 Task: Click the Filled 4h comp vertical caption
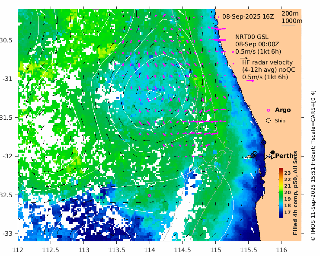(x=295, y=193)
